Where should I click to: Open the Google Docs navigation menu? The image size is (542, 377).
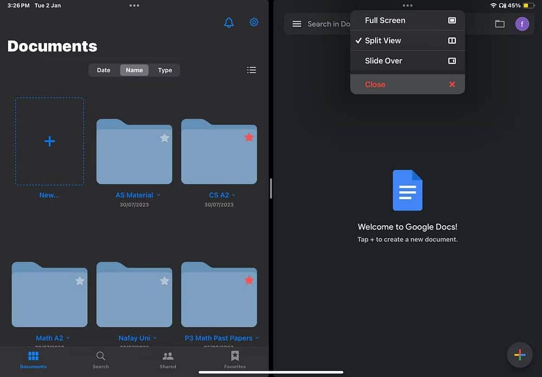click(296, 23)
